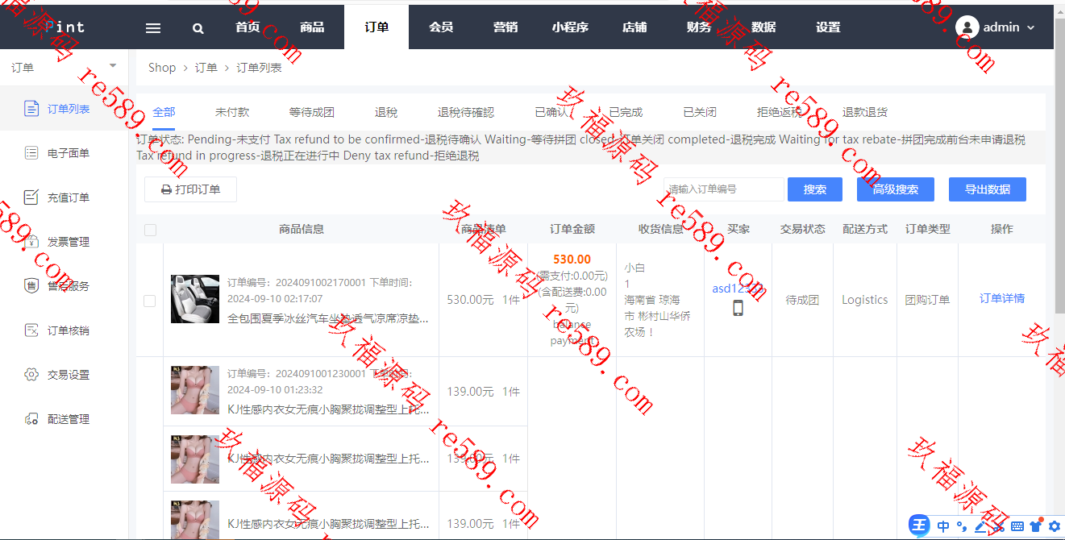Click the printer icon on 打印订单 button
The width and height of the screenshot is (1065, 540).
166,190
